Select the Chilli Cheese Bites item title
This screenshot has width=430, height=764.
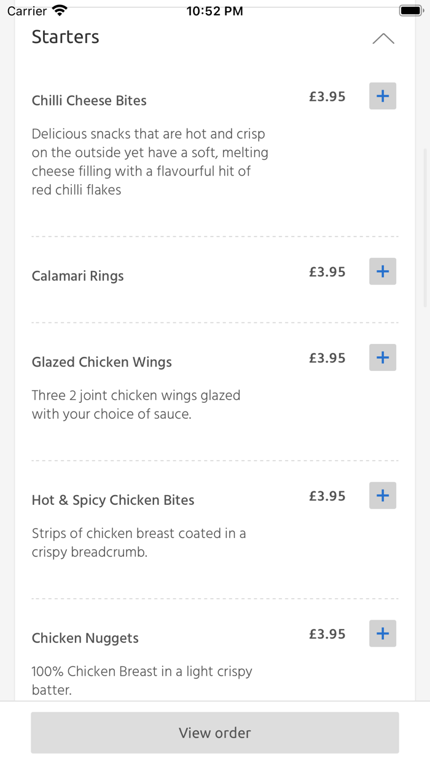point(89,101)
